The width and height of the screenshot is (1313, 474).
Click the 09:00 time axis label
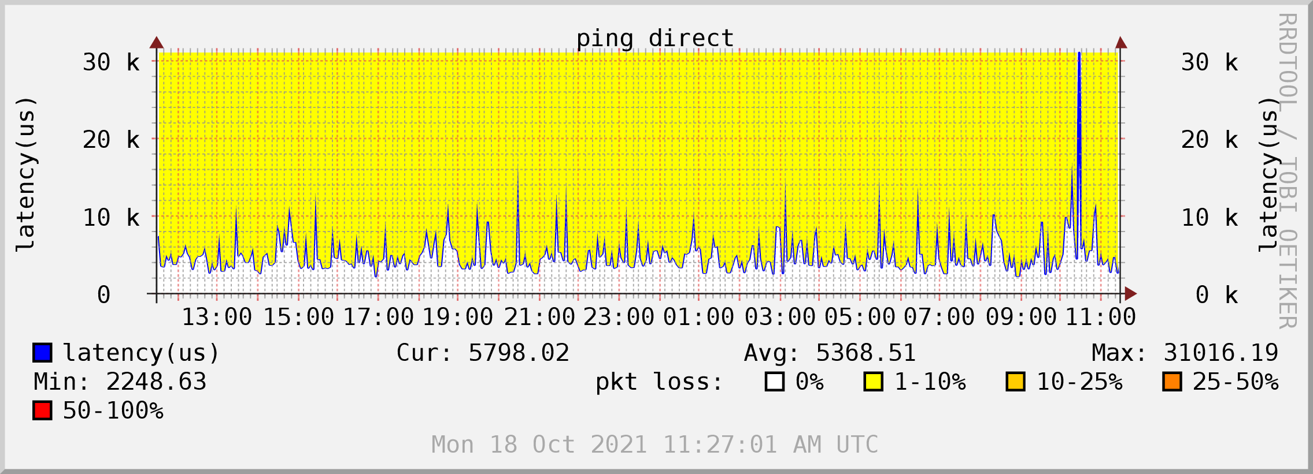pyautogui.click(x=1021, y=317)
